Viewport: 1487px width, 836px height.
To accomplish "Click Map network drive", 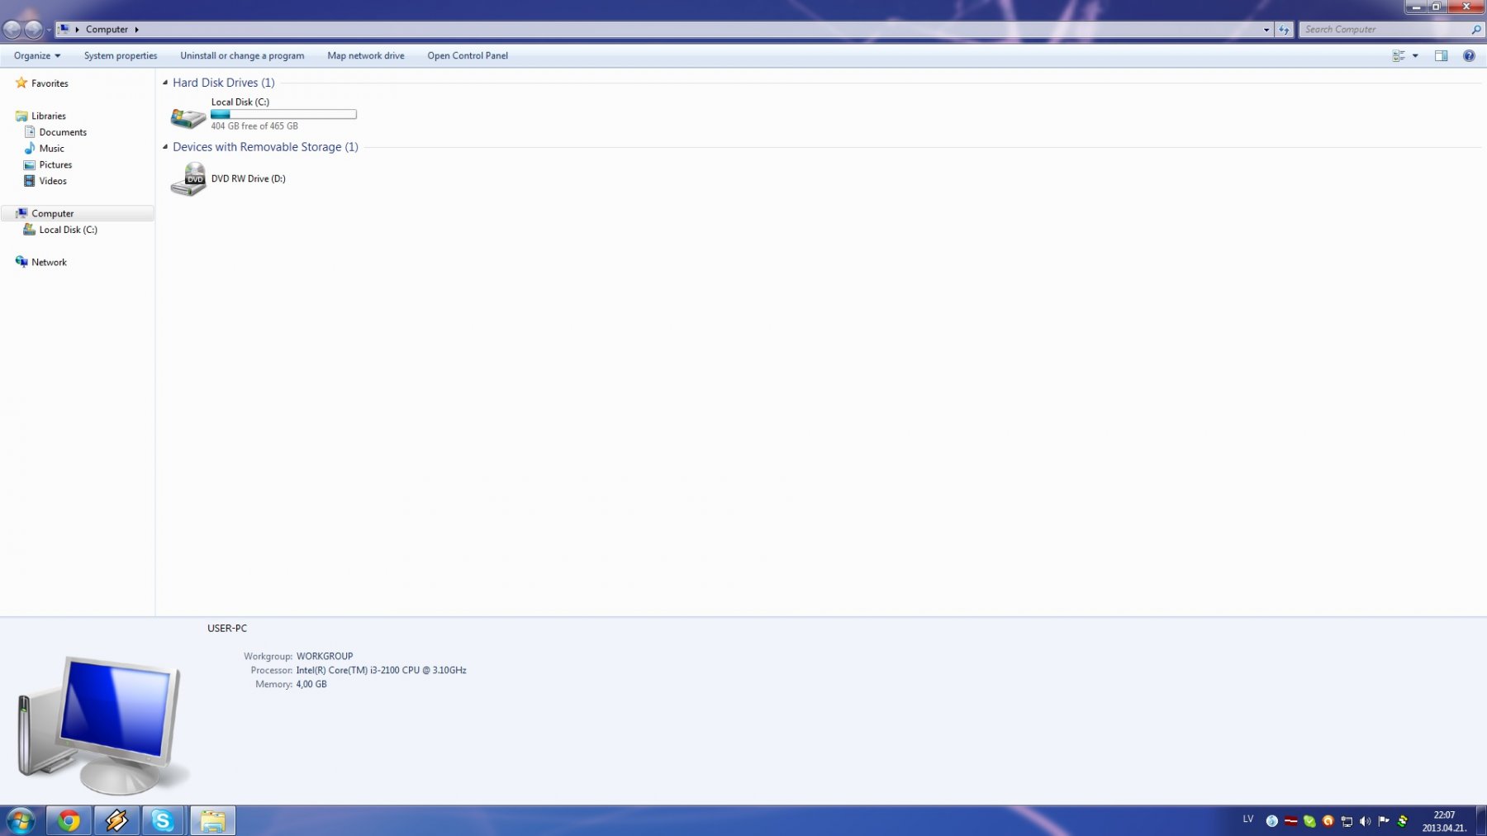I will point(365,56).
